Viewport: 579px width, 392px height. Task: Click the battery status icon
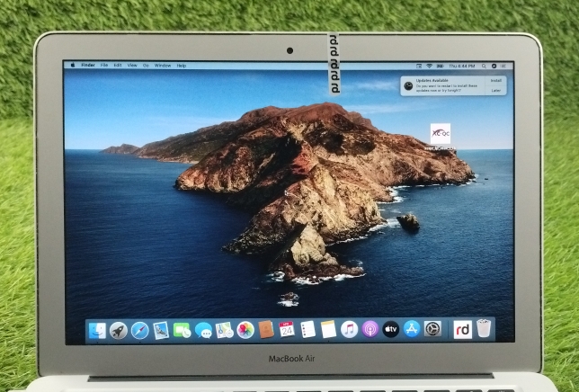441,66
